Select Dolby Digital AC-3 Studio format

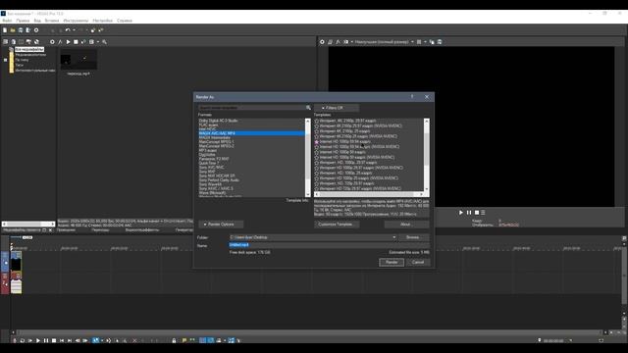pyautogui.click(x=251, y=121)
